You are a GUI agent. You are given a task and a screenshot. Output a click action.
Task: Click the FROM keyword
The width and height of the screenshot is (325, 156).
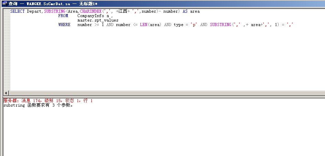coord(63,16)
